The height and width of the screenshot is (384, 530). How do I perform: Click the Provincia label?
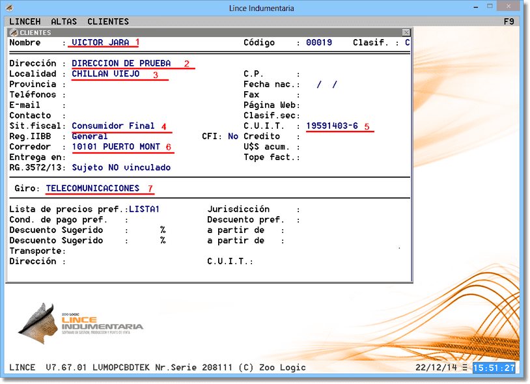click(x=33, y=84)
